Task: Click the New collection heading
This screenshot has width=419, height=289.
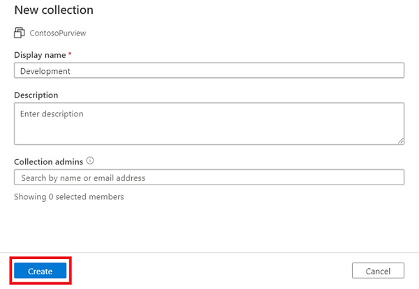Action: tap(54, 10)
